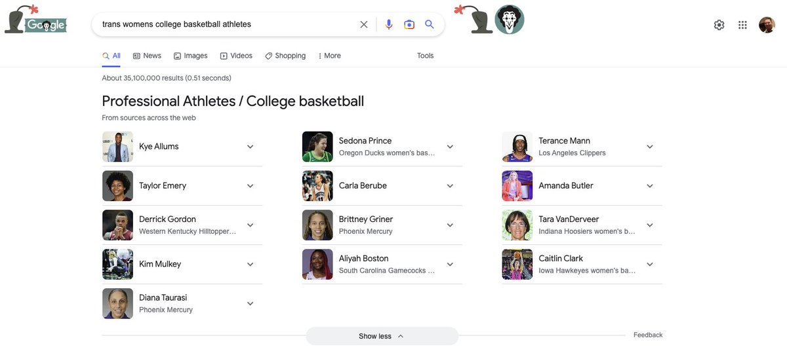Expand the Aliyah Boston entry
The width and height of the screenshot is (787, 357).
coord(450,265)
